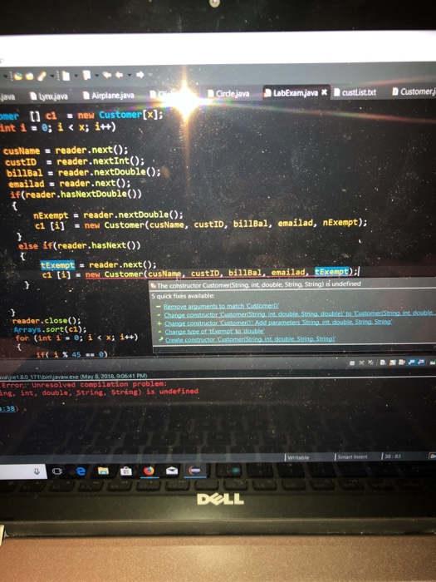Click the bookmark annotation toolbar icon
The width and height of the screenshot is (436, 582).
[x=86, y=76]
